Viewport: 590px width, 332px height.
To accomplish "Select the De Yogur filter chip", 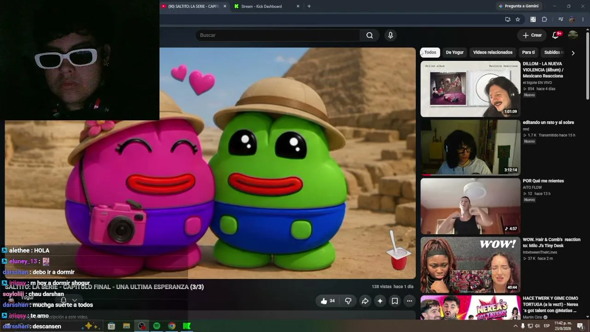I will pyautogui.click(x=454, y=53).
